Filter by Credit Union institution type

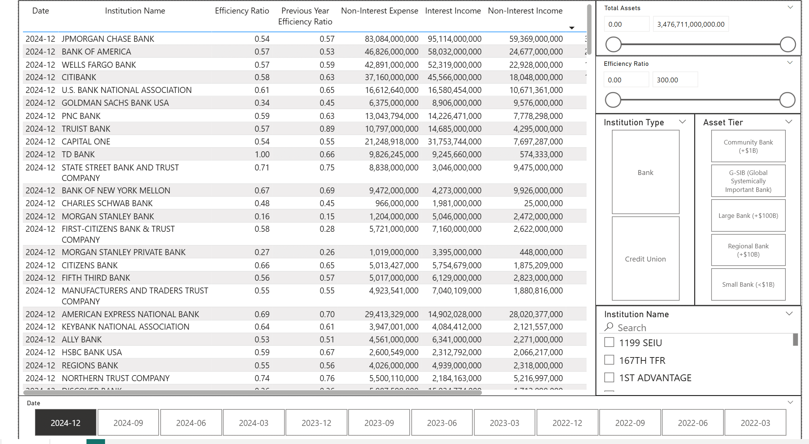[x=645, y=259]
